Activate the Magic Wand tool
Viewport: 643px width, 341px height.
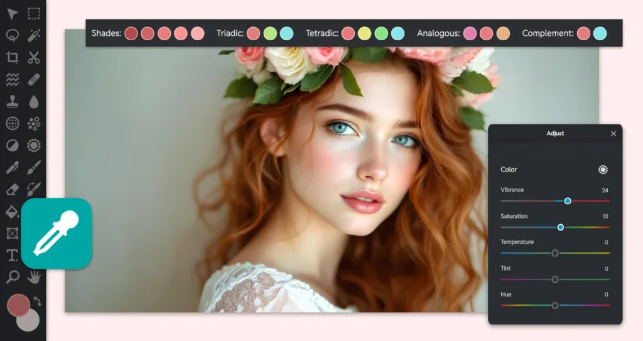(x=34, y=36)
